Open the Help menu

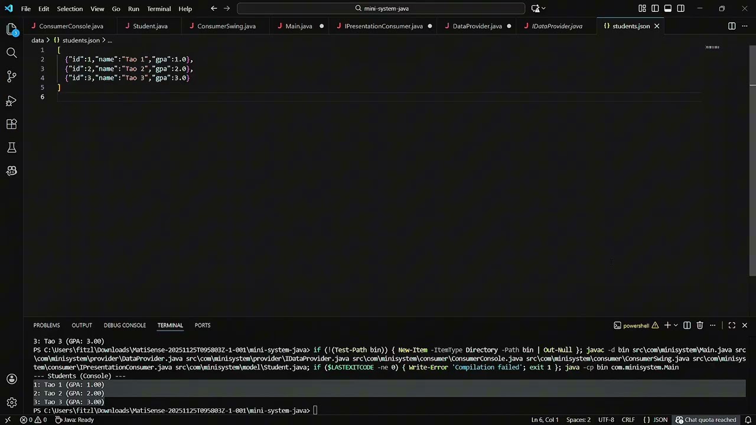(x=185, y=9)
